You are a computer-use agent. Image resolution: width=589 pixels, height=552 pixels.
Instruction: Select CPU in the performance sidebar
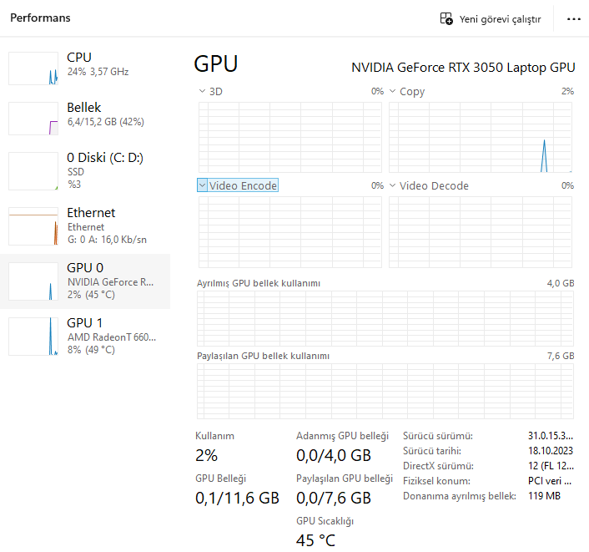(98, 64)
